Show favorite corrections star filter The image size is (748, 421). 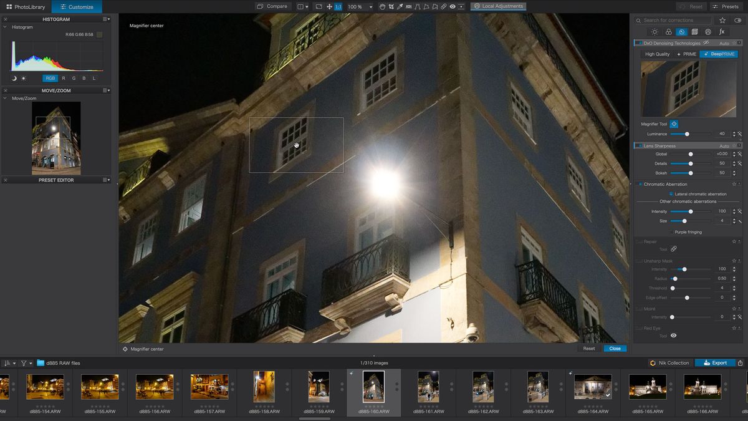click(x=722, y=20)
